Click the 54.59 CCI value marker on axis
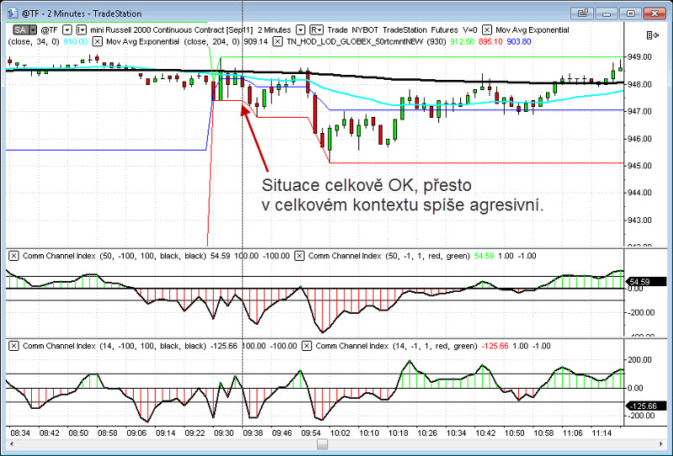The height and width of the screenshot is (456, 673). (x=646, y=282)
